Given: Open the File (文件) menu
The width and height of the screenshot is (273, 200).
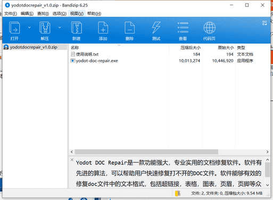Looking at the screenshot, I should 11,13.
